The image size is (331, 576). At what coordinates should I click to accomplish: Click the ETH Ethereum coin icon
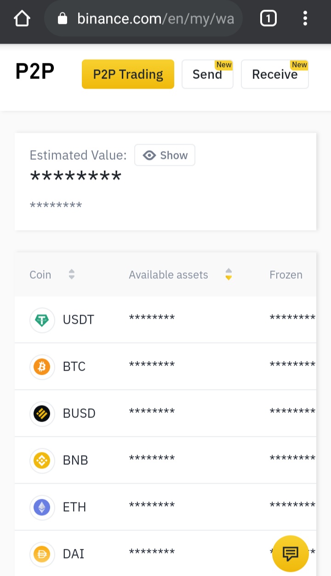[x=42, y=507]
